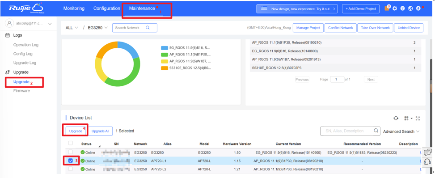Open the Configuration tab
Viewport: 435px width, 178px height.
(x=107, y=8)
